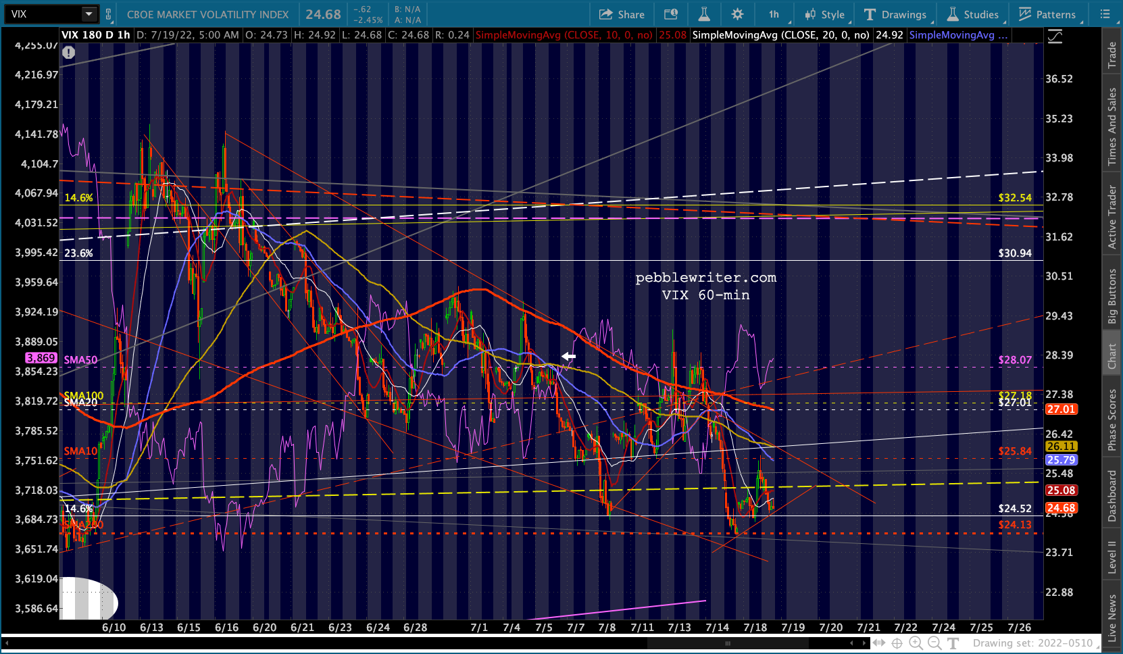Click the Share button in the toolbar
Image resolution: width=1123 pixels, height=654 pixels.
pyautogui.click(x=622, y=14)
